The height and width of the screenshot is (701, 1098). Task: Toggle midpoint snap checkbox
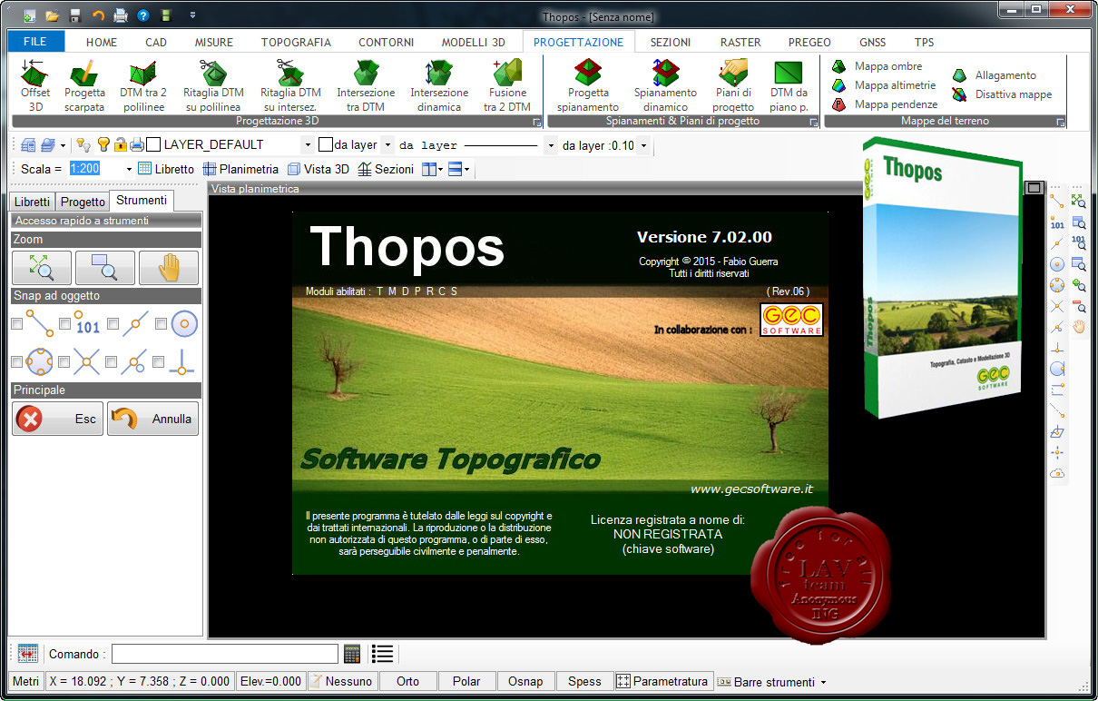tap(113, 323)
